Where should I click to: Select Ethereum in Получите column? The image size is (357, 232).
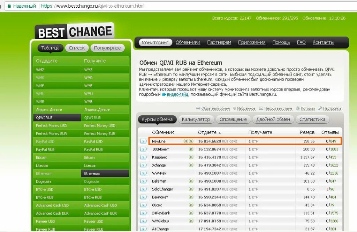[105, 173]
